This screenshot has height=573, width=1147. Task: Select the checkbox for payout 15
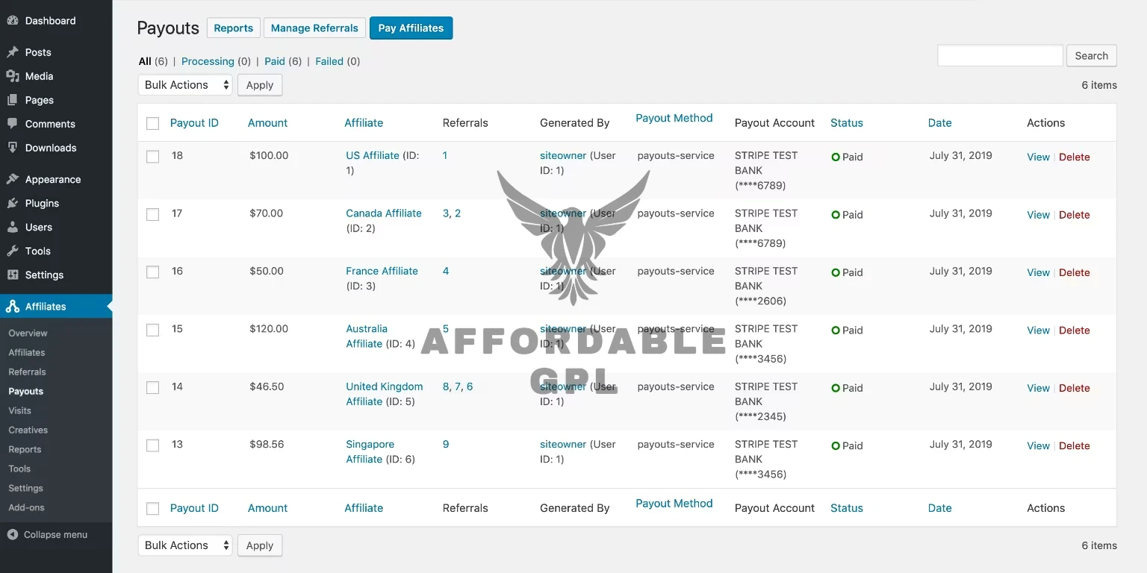(153, 330)
